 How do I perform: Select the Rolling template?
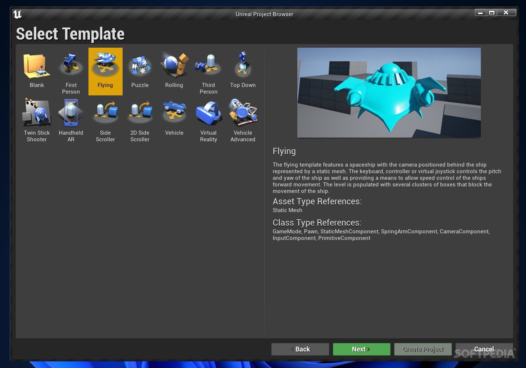[x=174, y=71]
